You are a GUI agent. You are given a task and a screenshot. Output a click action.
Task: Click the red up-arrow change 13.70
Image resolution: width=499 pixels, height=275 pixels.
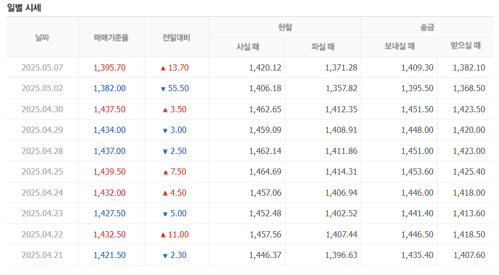click(175, 67)
